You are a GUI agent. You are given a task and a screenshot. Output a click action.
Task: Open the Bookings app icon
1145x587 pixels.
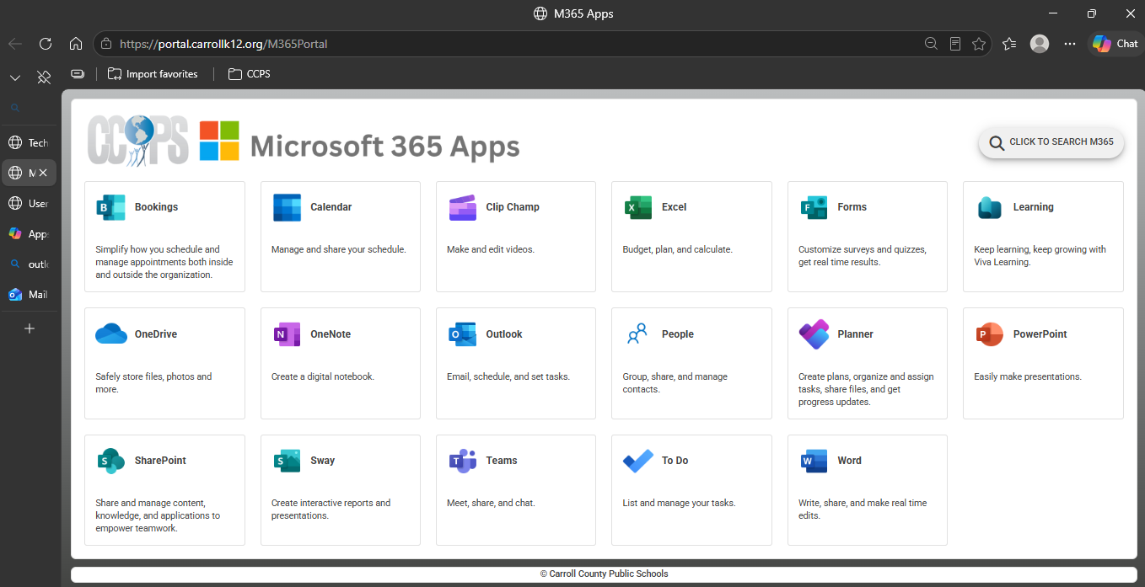110,207
